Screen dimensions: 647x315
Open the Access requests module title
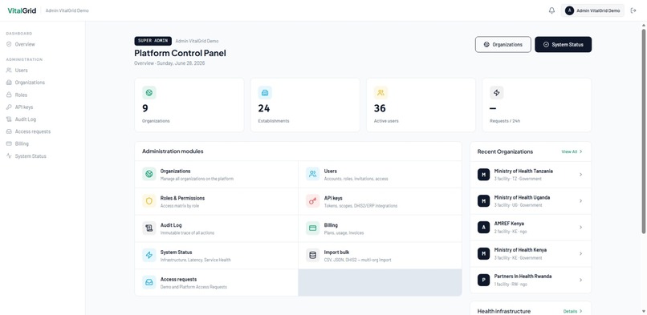179,279
